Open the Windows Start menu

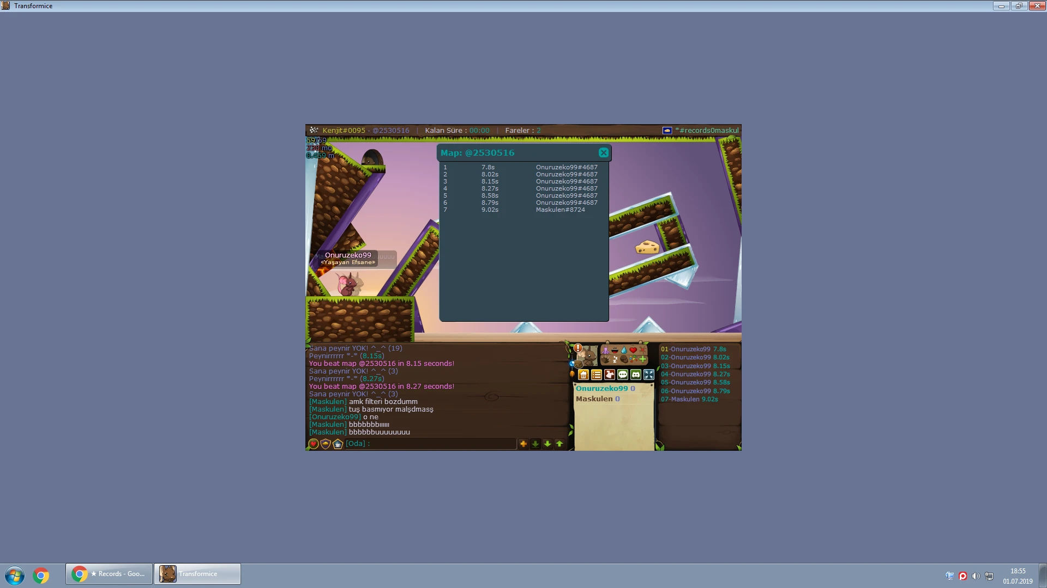point(15,575)
